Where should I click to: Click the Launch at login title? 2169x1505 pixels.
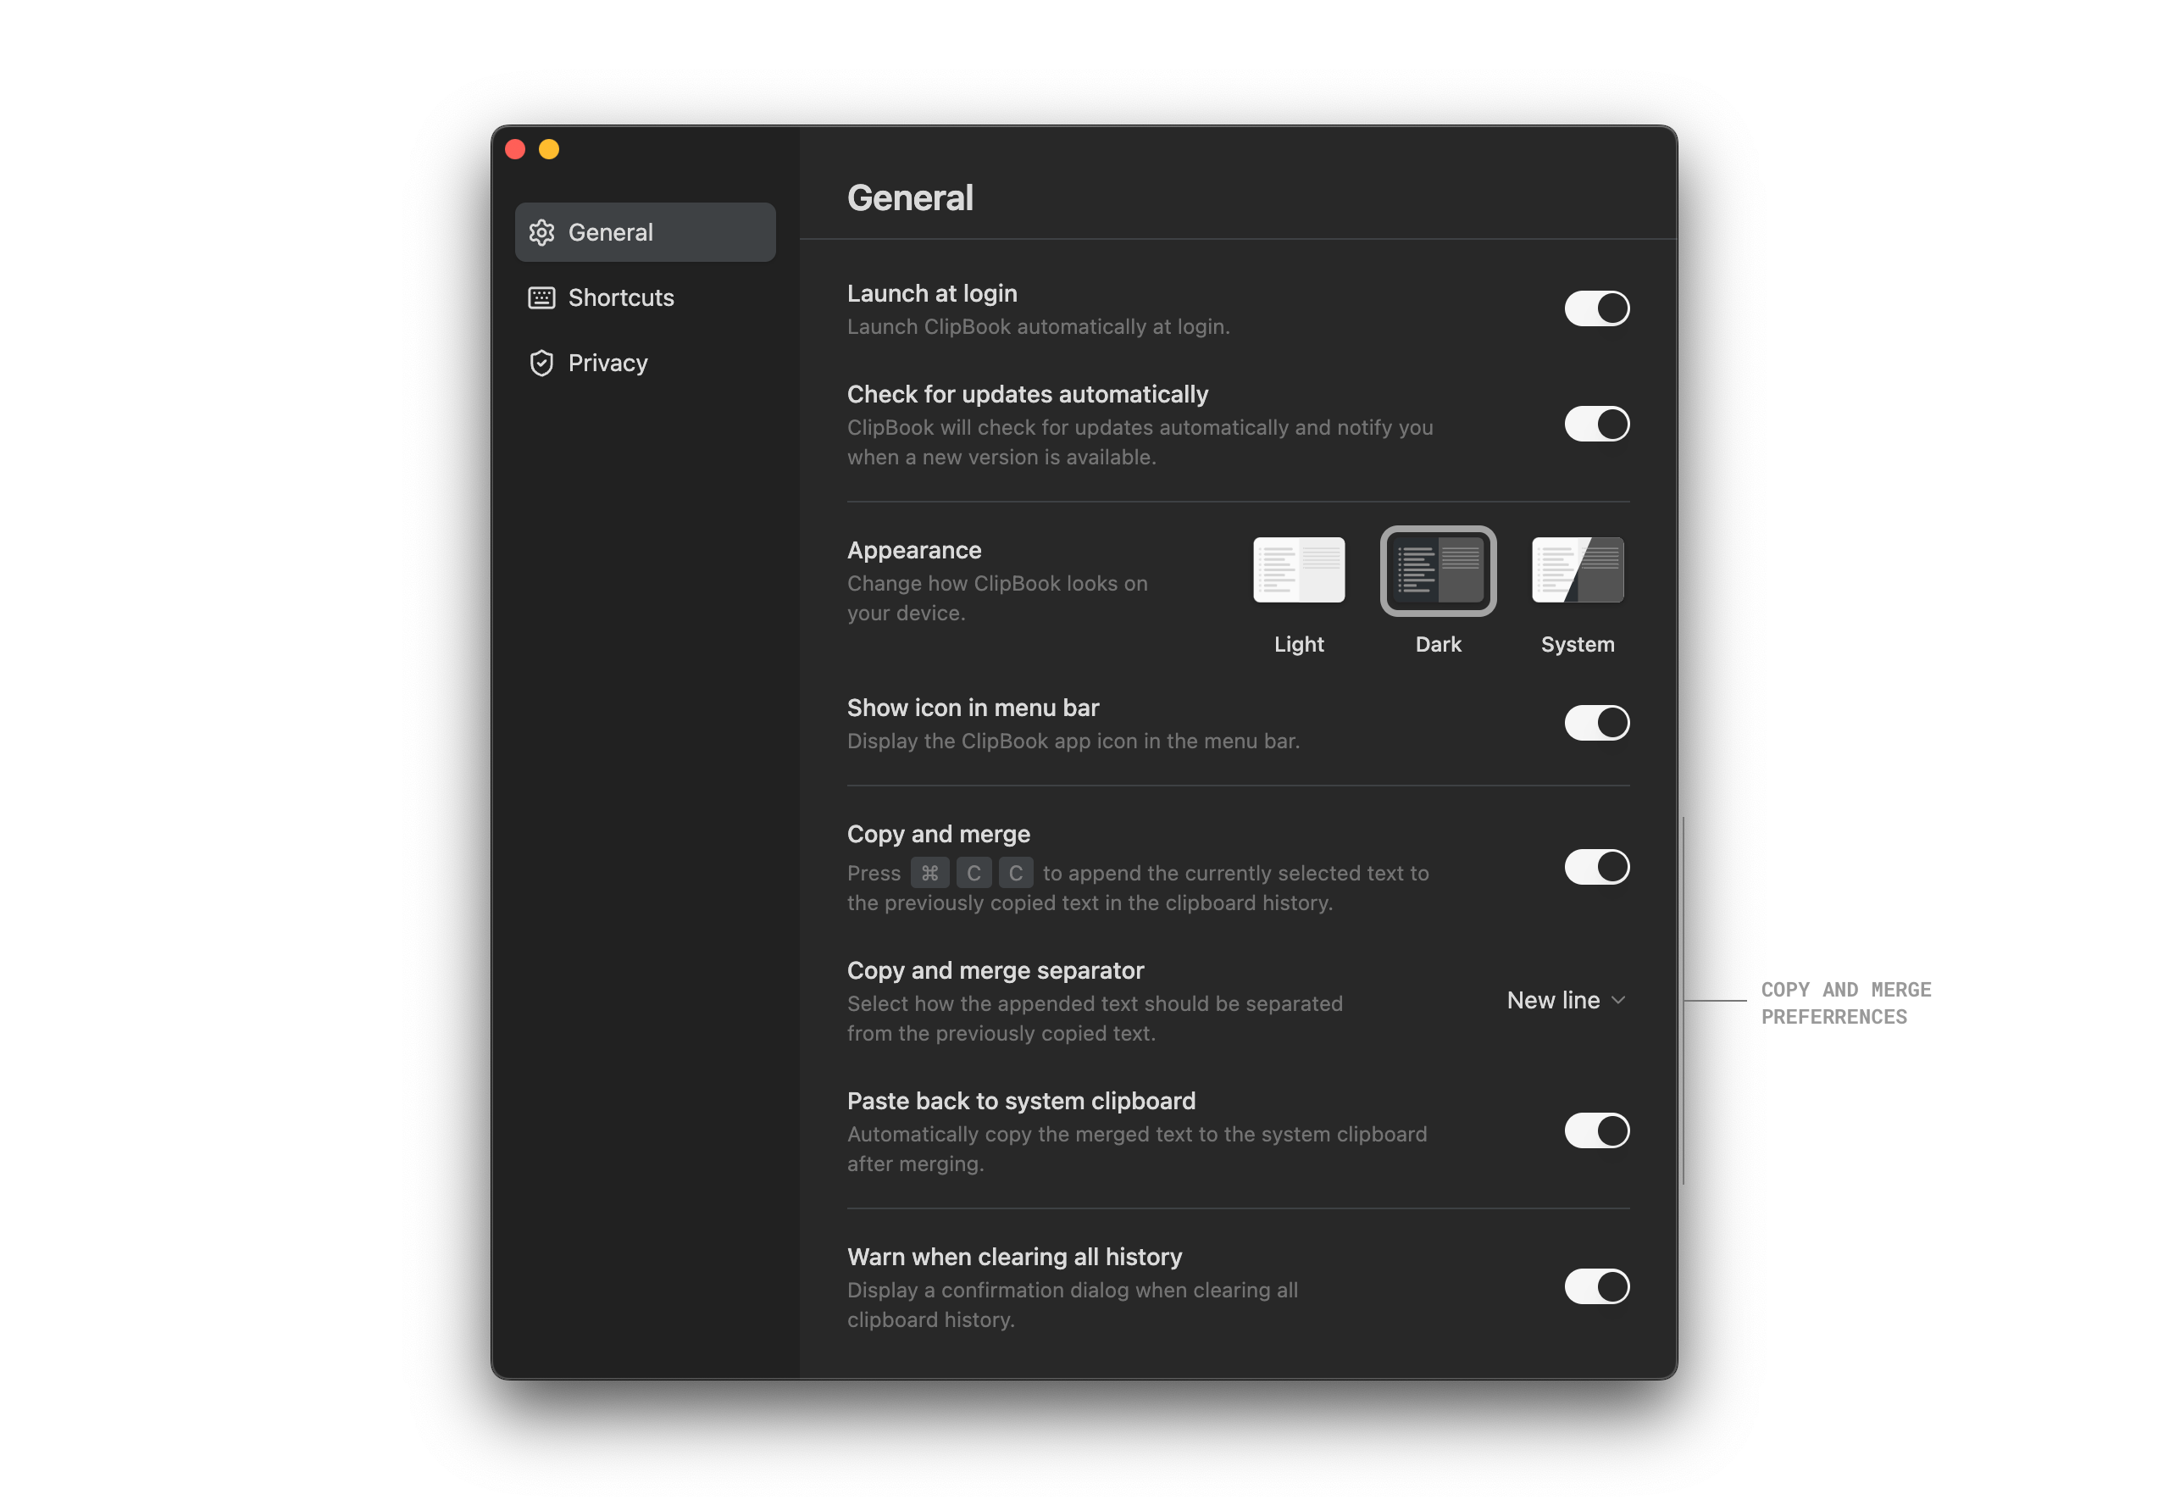[x=931, y=293]
